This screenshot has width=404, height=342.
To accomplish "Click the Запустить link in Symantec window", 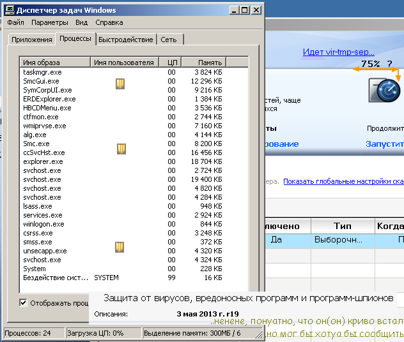I will point(385,144).
